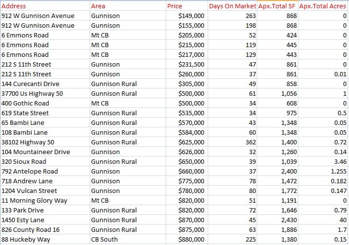This screenshot has width=349, height=245.
Task: Click the 3.46 acres cell
Action: pyautogui.click(x=323, y=161)
